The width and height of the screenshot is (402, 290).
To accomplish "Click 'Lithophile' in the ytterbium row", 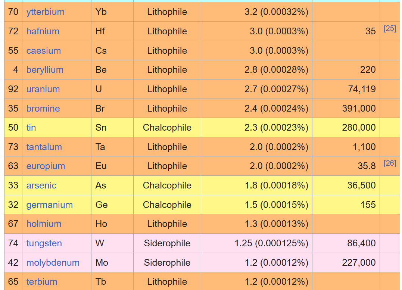I will 167,12.
